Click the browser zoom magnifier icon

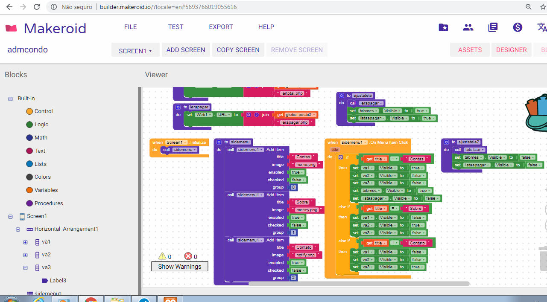[x=529, y=7]
